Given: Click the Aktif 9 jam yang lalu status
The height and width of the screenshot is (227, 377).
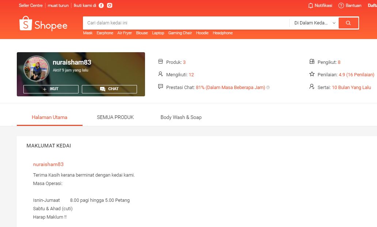Looking at the screenshot, I should point(71,70).
